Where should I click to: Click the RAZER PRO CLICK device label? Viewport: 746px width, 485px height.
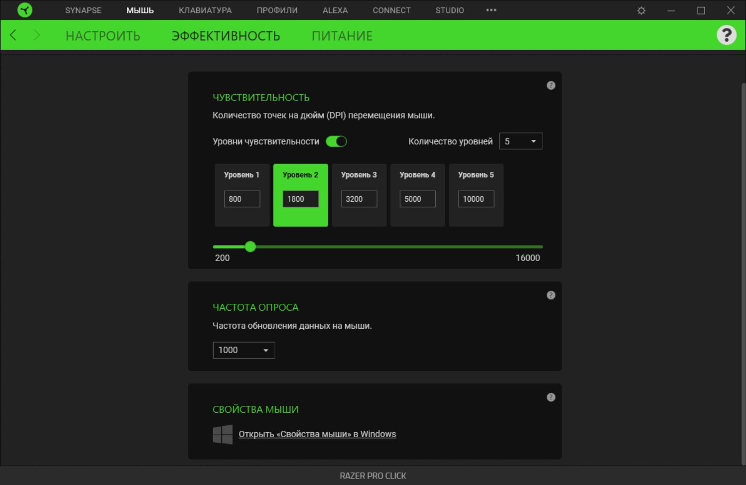pos(373,476)
